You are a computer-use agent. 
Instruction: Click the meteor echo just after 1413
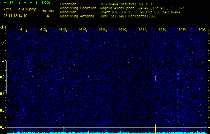pyautogui.click(x=63, y=77)
